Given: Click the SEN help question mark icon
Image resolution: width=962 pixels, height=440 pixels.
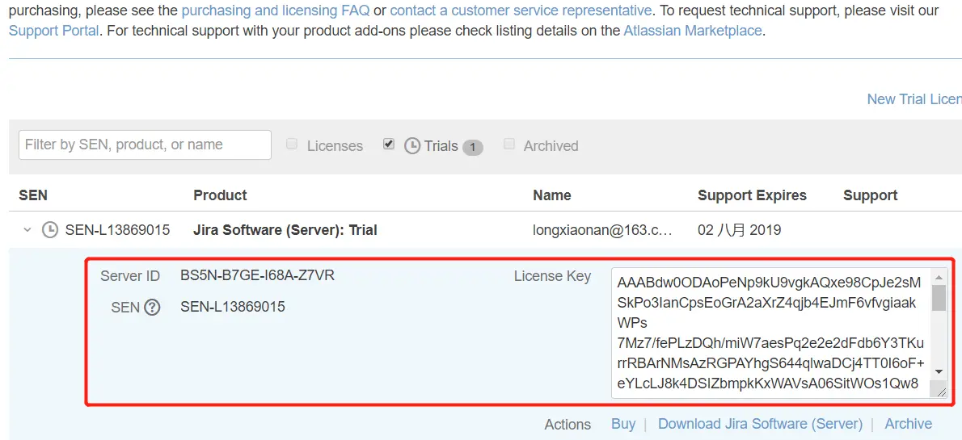Looking at the screenshot, I should click(152, 307).
